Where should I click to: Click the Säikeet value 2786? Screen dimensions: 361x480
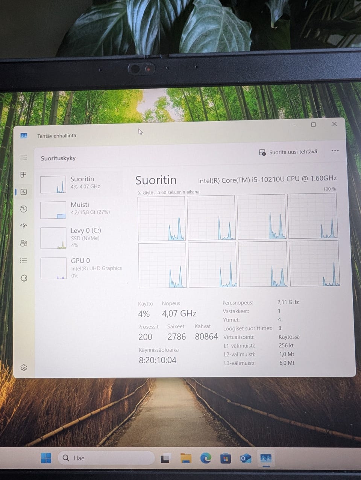(176, 337)
